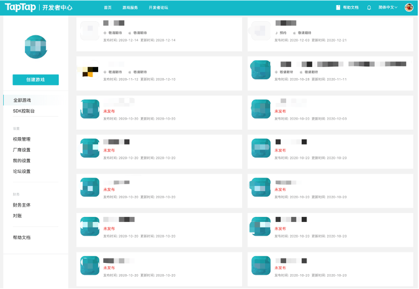Click text 发布时间: 2020-11-12
Screen dimensions: 419x289
[121, 79]
